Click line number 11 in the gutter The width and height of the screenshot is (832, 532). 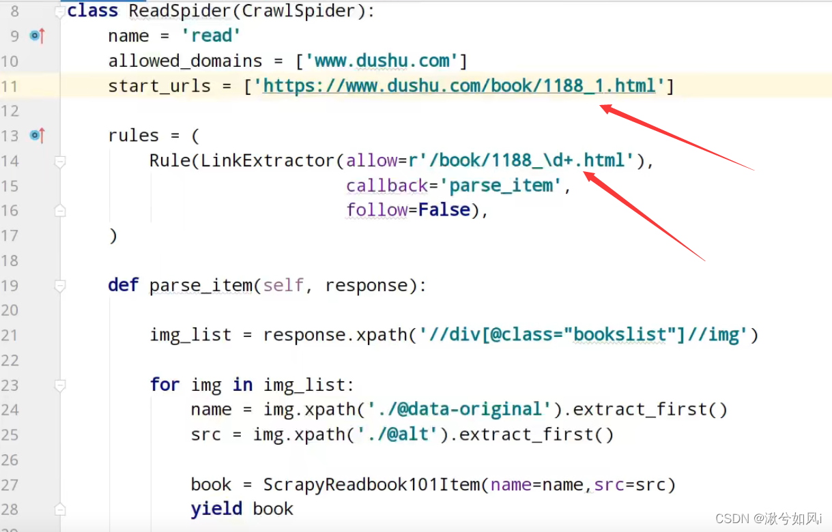pyautogui.click(x=10, y=87)
